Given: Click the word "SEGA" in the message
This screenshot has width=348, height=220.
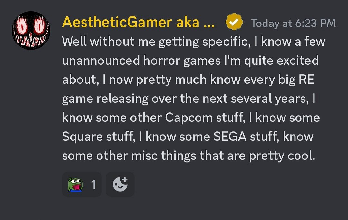Looking at the screenshot, I should [x=230, y=137].
